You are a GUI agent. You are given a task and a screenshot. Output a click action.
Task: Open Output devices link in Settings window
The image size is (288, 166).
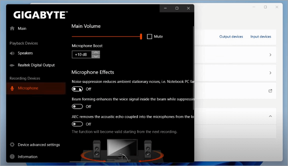(231, 36)
